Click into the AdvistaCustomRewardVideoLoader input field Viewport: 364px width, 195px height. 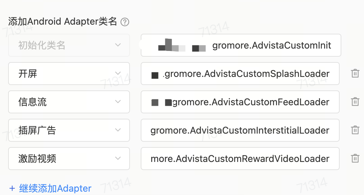tap(240, 159)
